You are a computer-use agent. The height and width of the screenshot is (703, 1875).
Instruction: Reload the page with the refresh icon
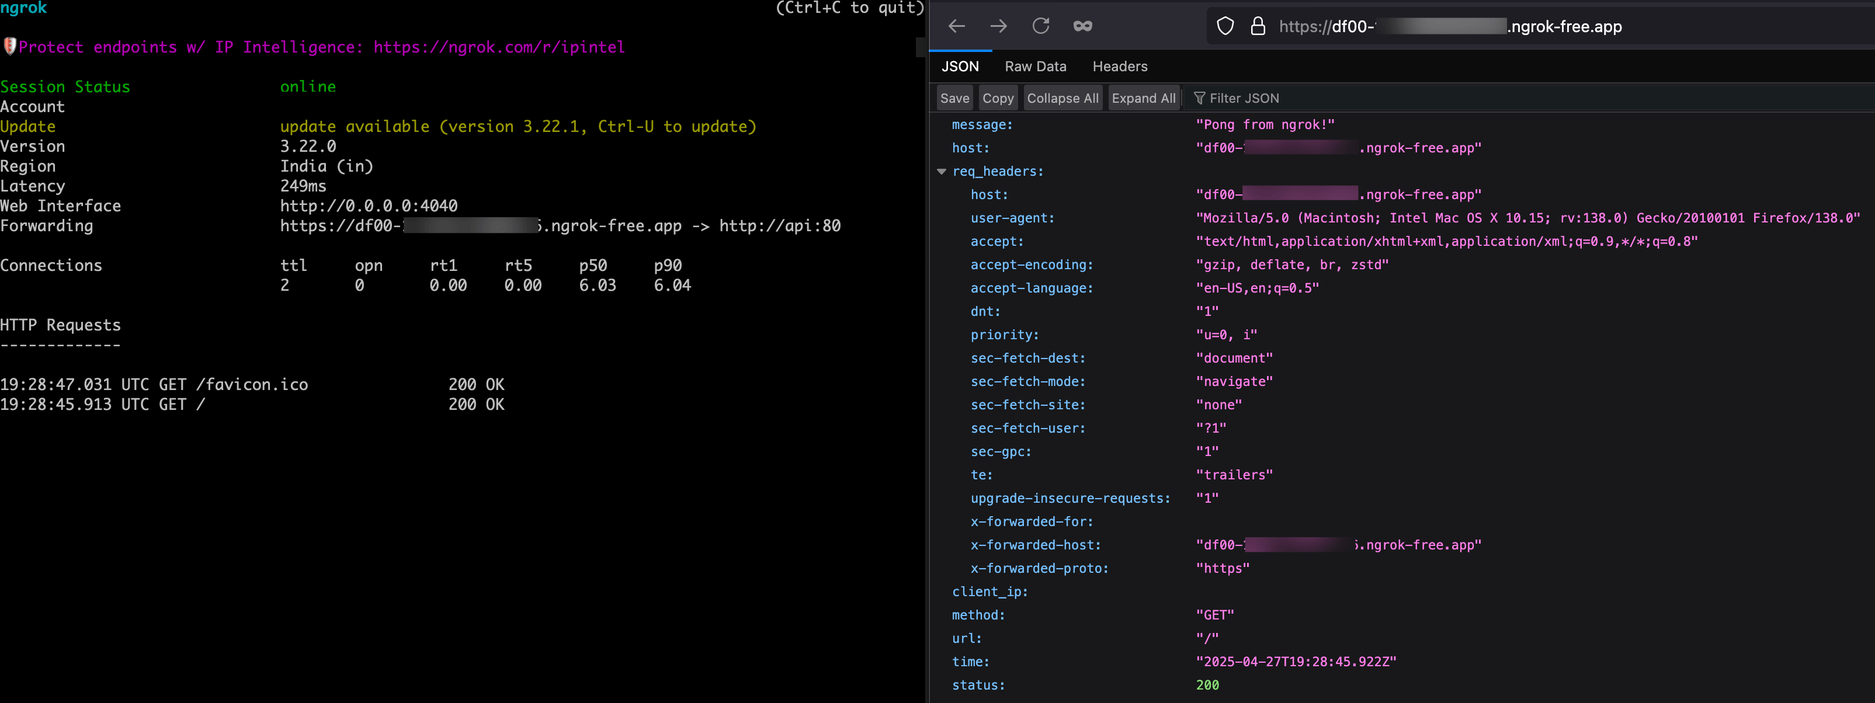click(x=1041, y=26)
